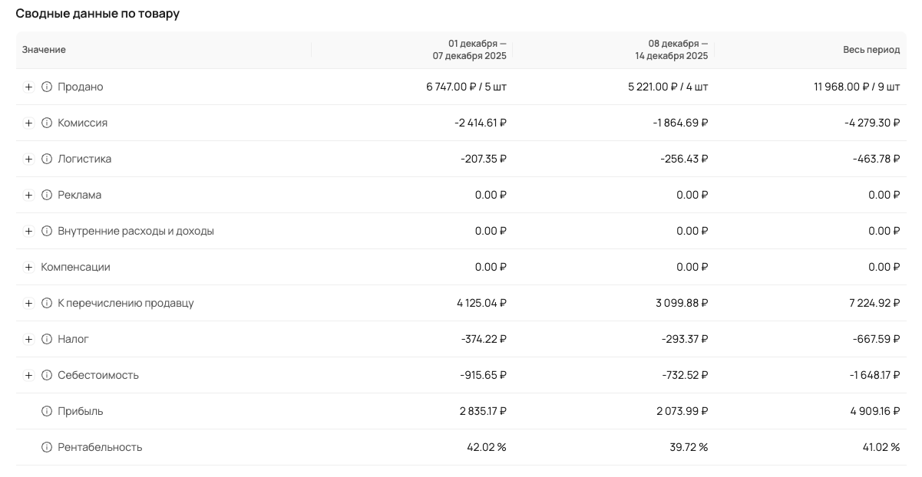Click the Значение column header
This screenshot has width=922, height=477.
(44, 50)
